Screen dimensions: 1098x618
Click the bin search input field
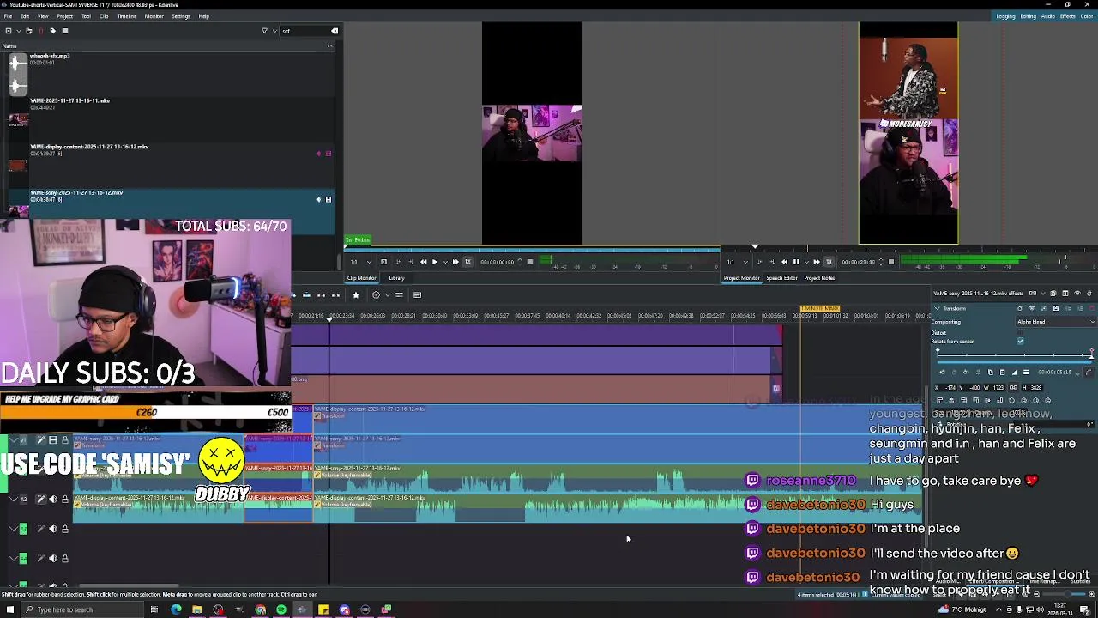coord(305,31)
